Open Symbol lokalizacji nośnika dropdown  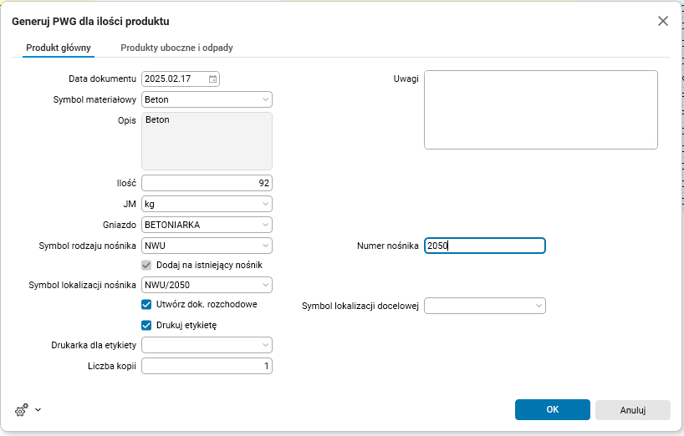coord(265,286)
